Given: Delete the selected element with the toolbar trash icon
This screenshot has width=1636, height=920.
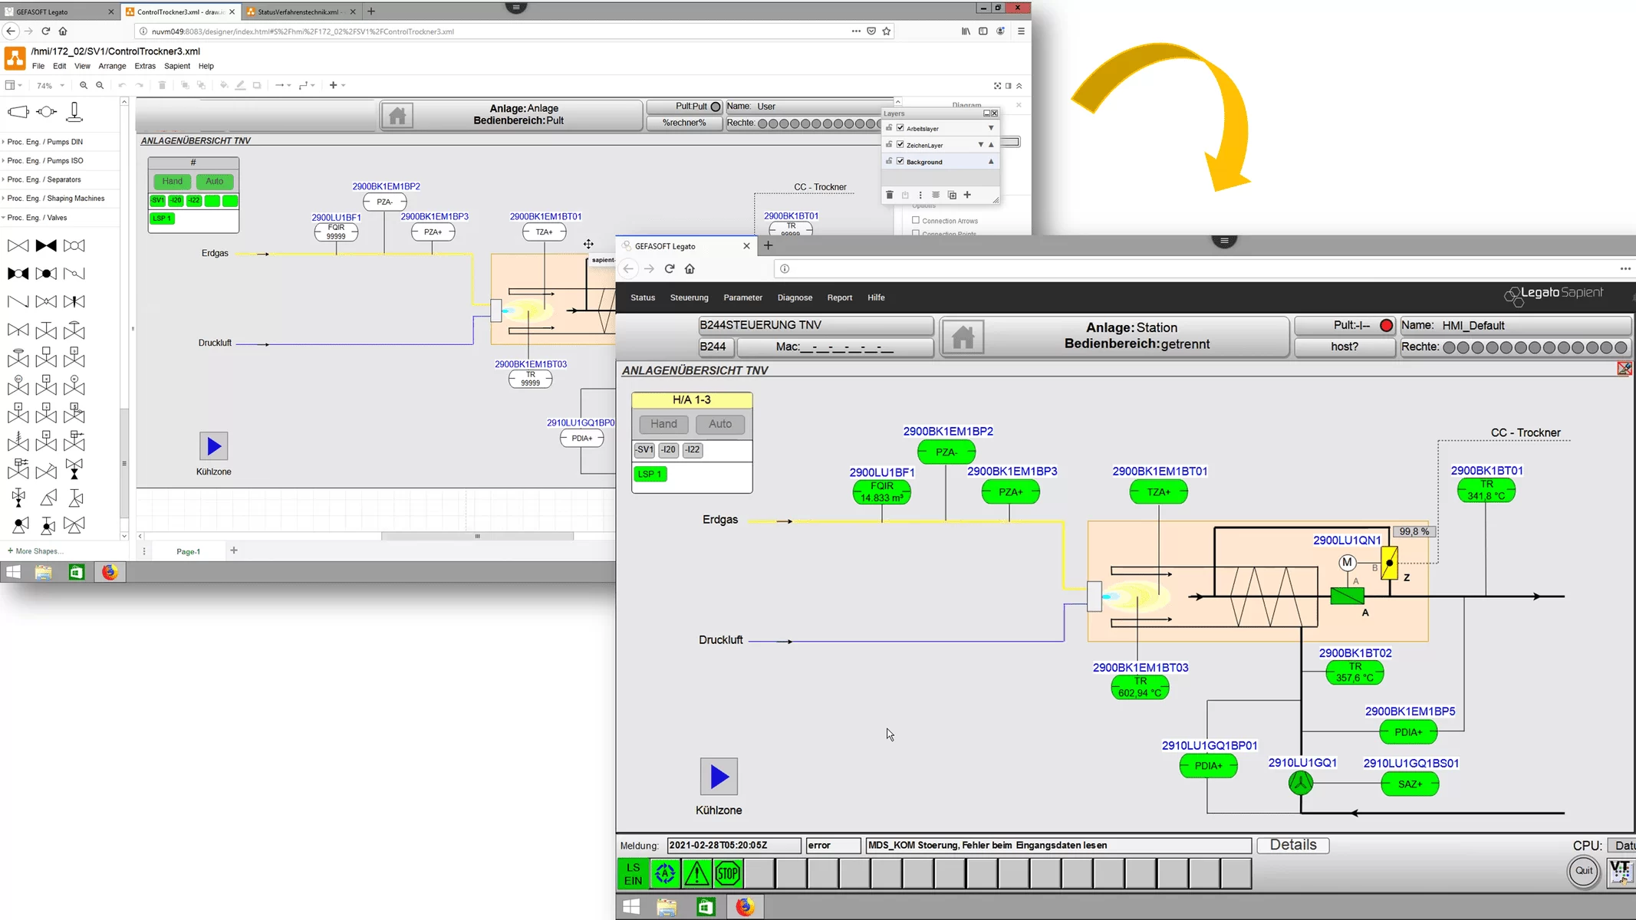Looking at the screenshot, I should click(x=162, y=85).
